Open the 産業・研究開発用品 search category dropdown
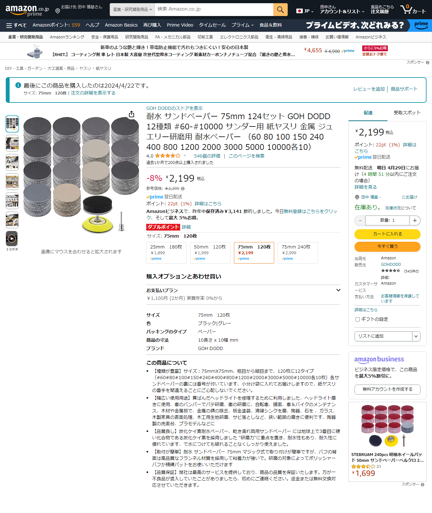432x513 pixels. pos(132,10)
